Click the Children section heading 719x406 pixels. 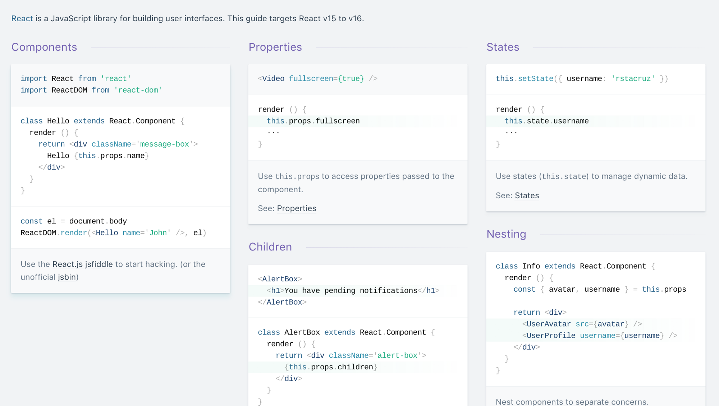pyautogui.click(x=270, y=247)
